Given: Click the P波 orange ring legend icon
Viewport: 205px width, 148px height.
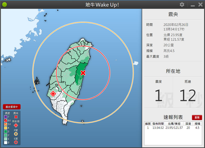Looking at the screenshot, I should pyautogui.click(x=16, y=134).
